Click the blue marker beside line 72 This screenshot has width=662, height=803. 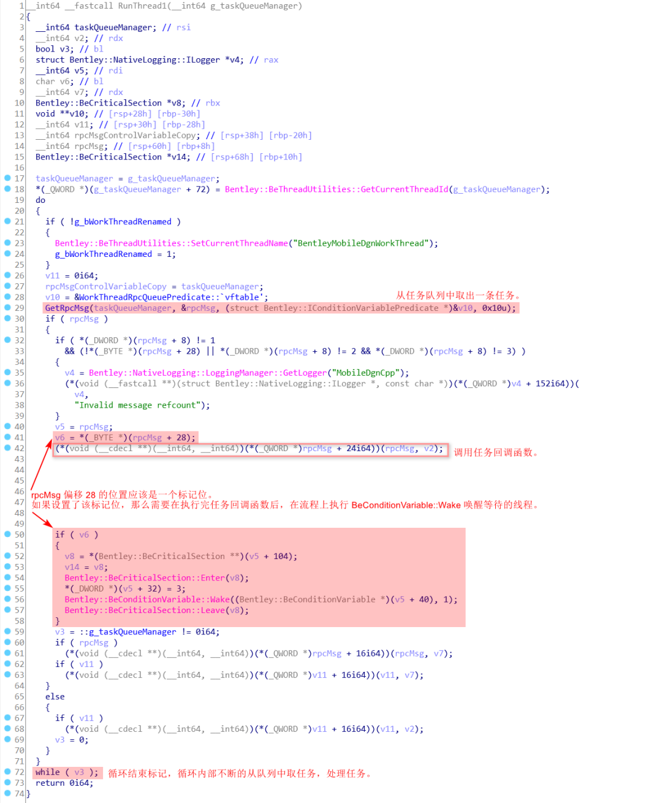pyautogui.click(x=7, y=772)
